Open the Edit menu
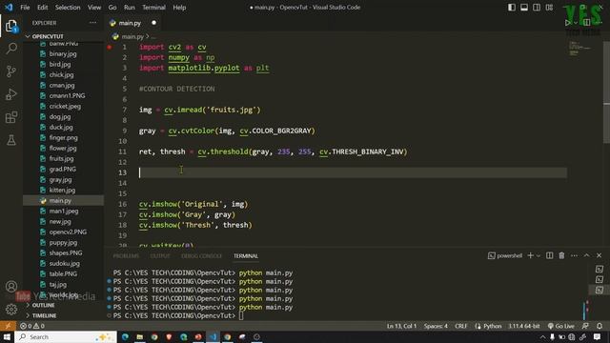Screen dimensions: 610x343 (42, 8)
